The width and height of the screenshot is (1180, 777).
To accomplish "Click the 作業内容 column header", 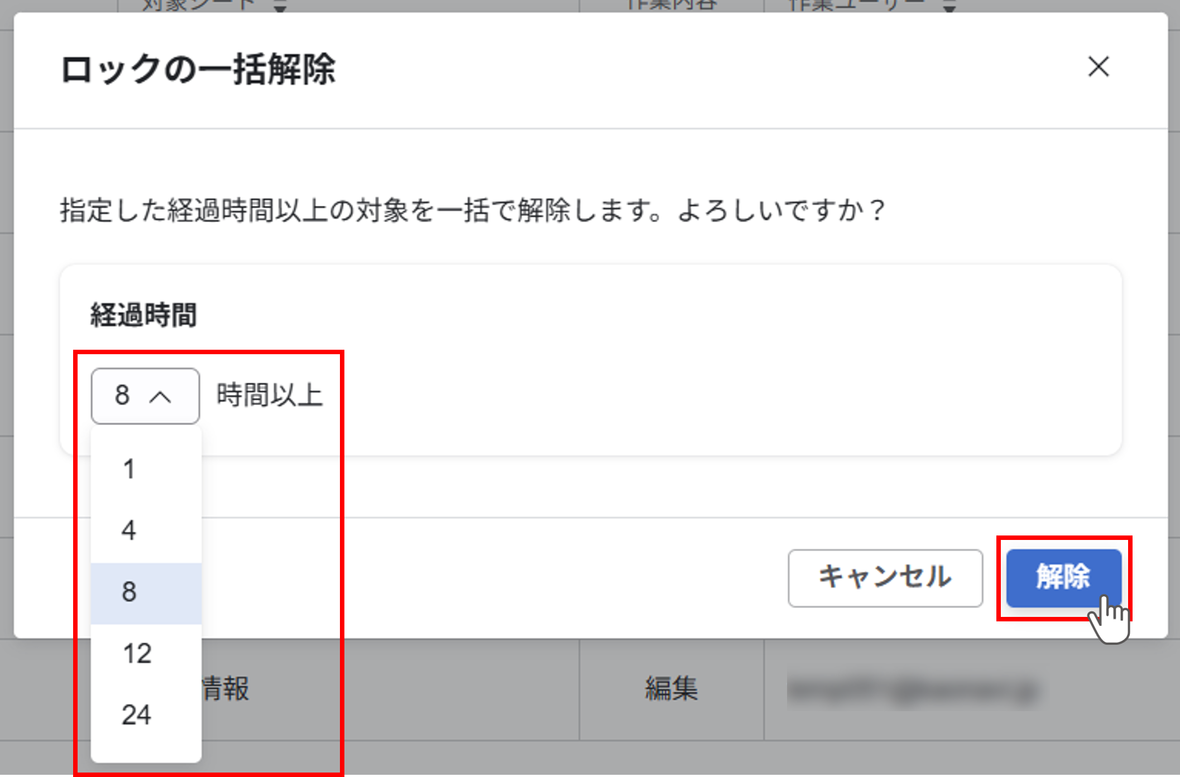I will 671,6.
